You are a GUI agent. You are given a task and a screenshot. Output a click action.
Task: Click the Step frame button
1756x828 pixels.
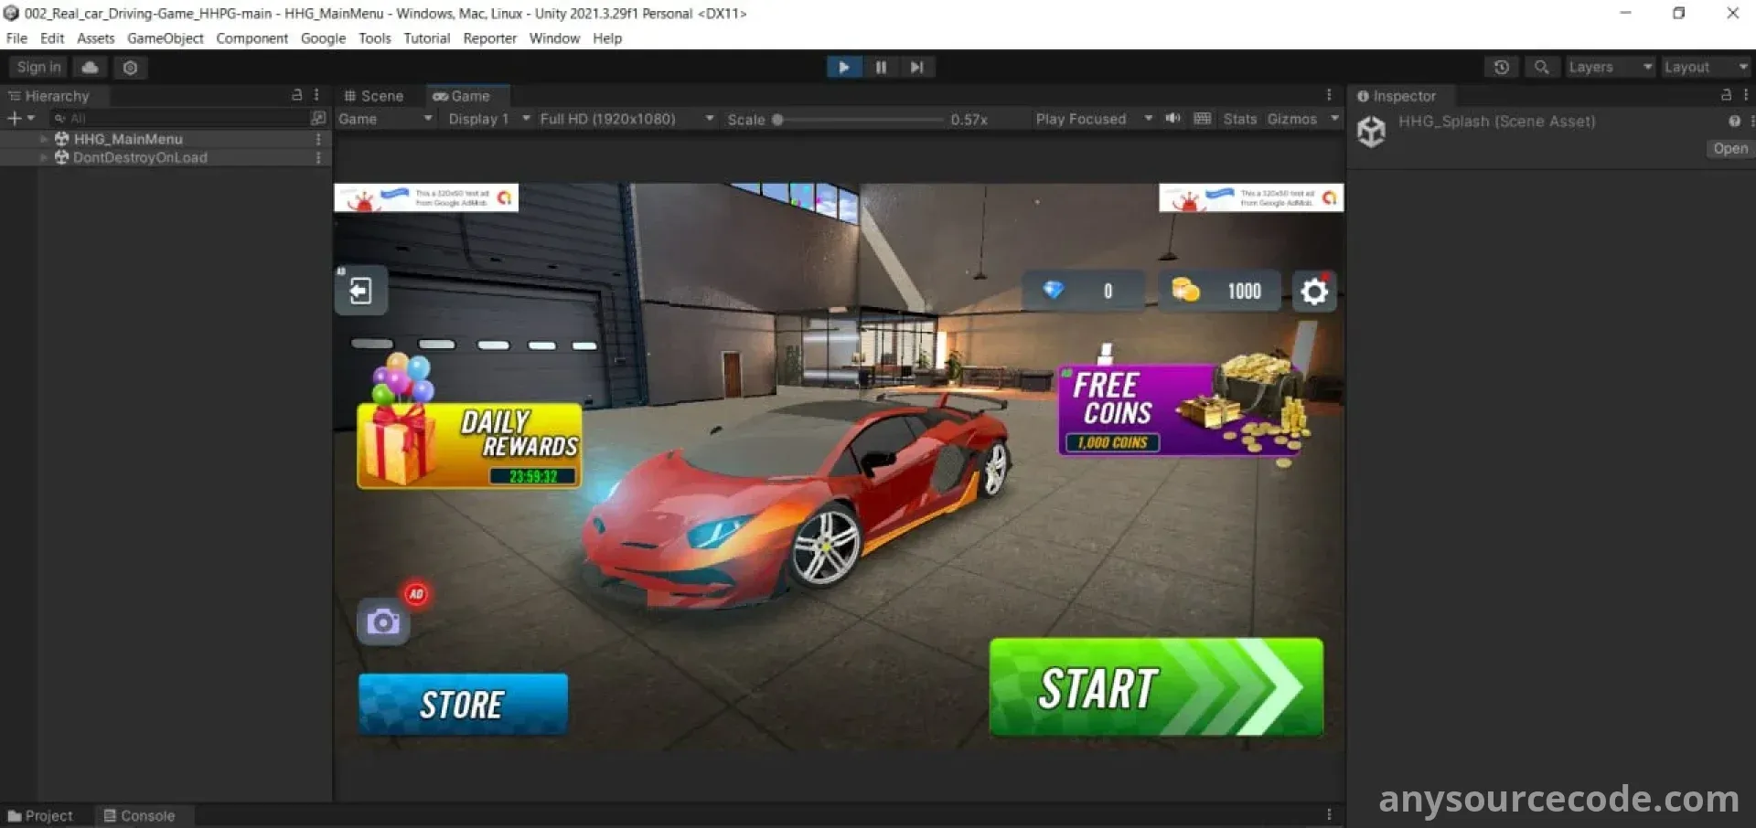click(916, 68)
